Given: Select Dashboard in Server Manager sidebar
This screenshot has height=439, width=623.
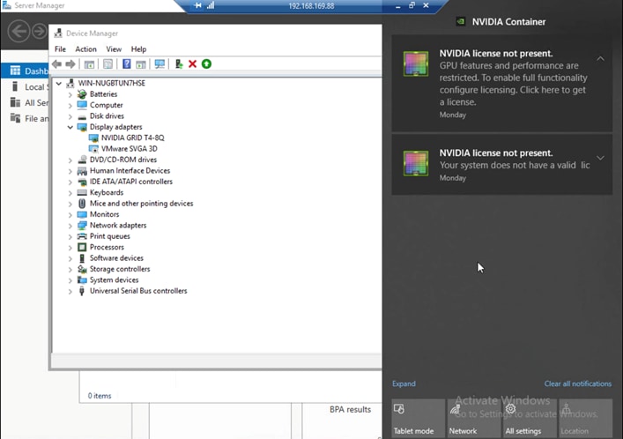Looking at the screenshot, I should (25, 71).
